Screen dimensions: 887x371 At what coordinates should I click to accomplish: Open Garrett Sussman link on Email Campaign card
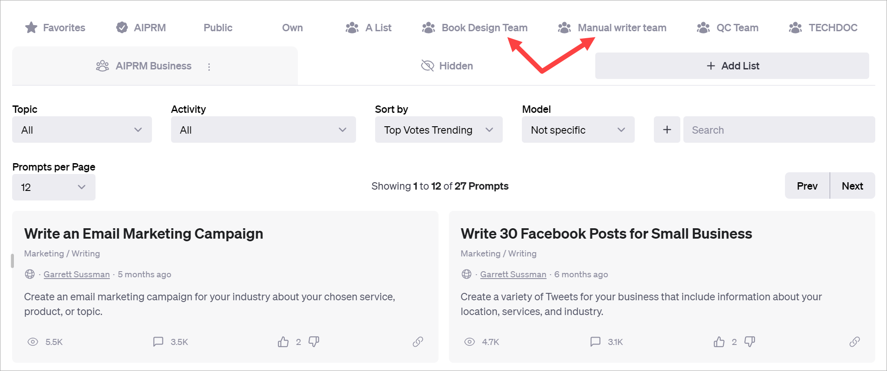77,274
